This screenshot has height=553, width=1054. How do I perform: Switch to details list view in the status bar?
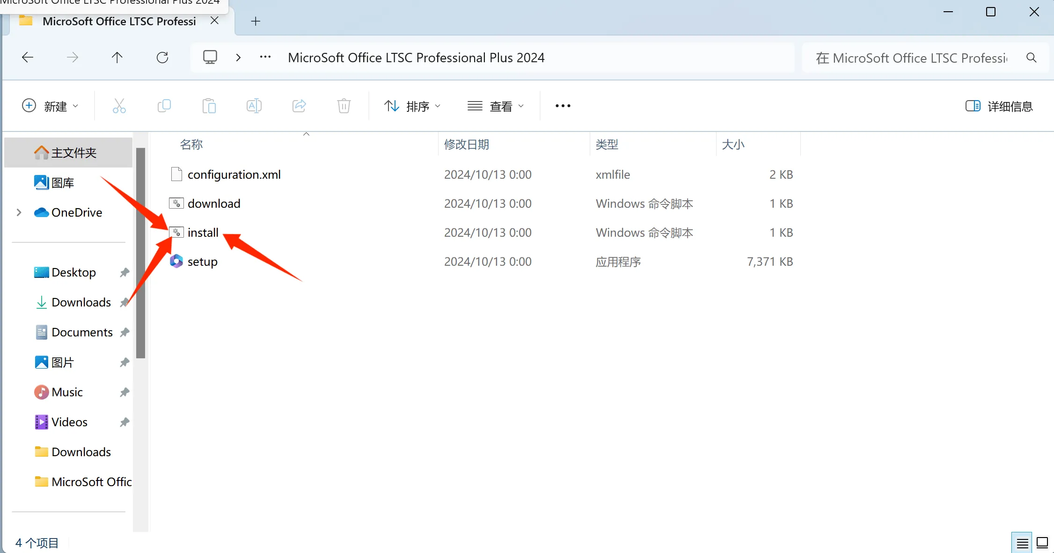click(x=1022, y=543)
